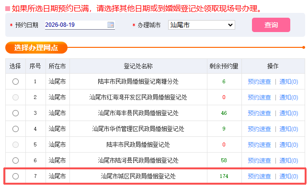
Task: Click the 选择 column header
Action: coord(15,66)
